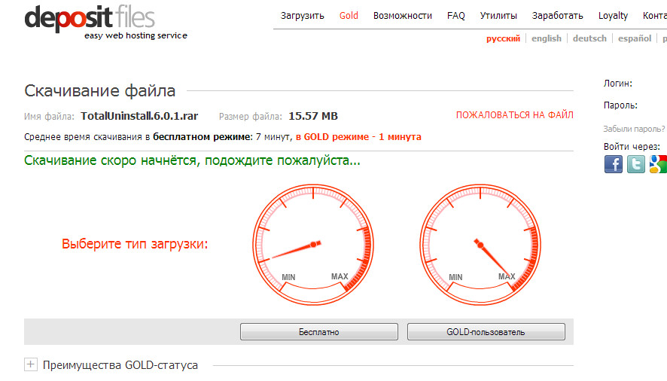Click the Скачивание файла heading
This screenshot has height=381, width=667.
pos(100,90)
